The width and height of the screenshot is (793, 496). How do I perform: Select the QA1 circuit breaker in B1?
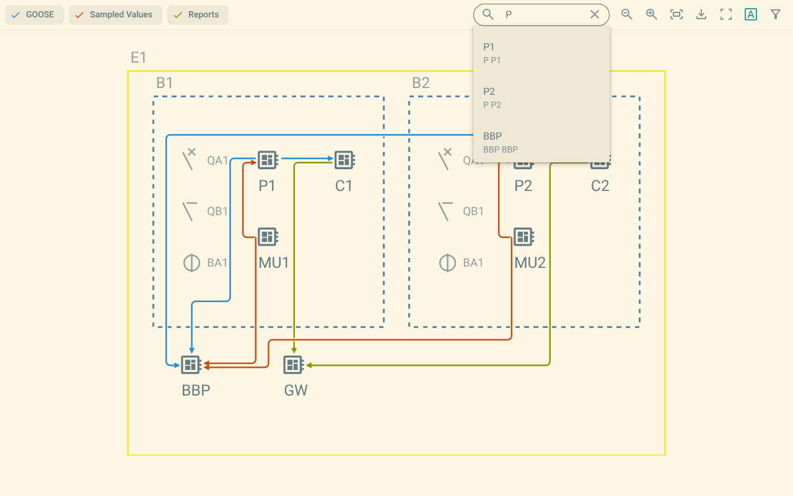(190, 160)
